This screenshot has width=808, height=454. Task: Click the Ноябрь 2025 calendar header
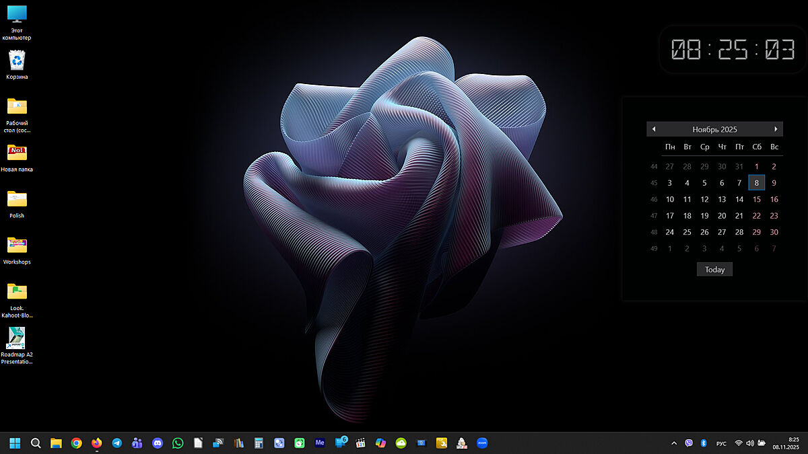click(714, 129)
